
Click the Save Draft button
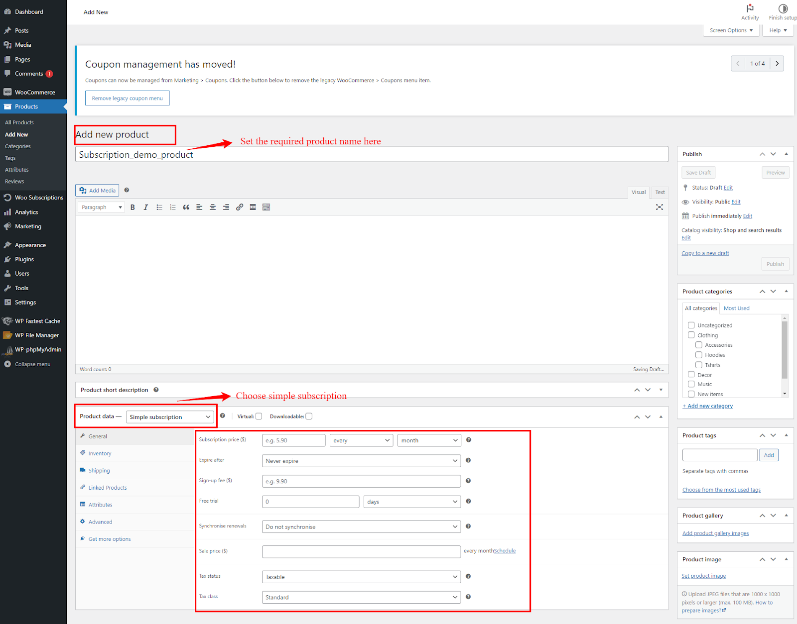698,173
